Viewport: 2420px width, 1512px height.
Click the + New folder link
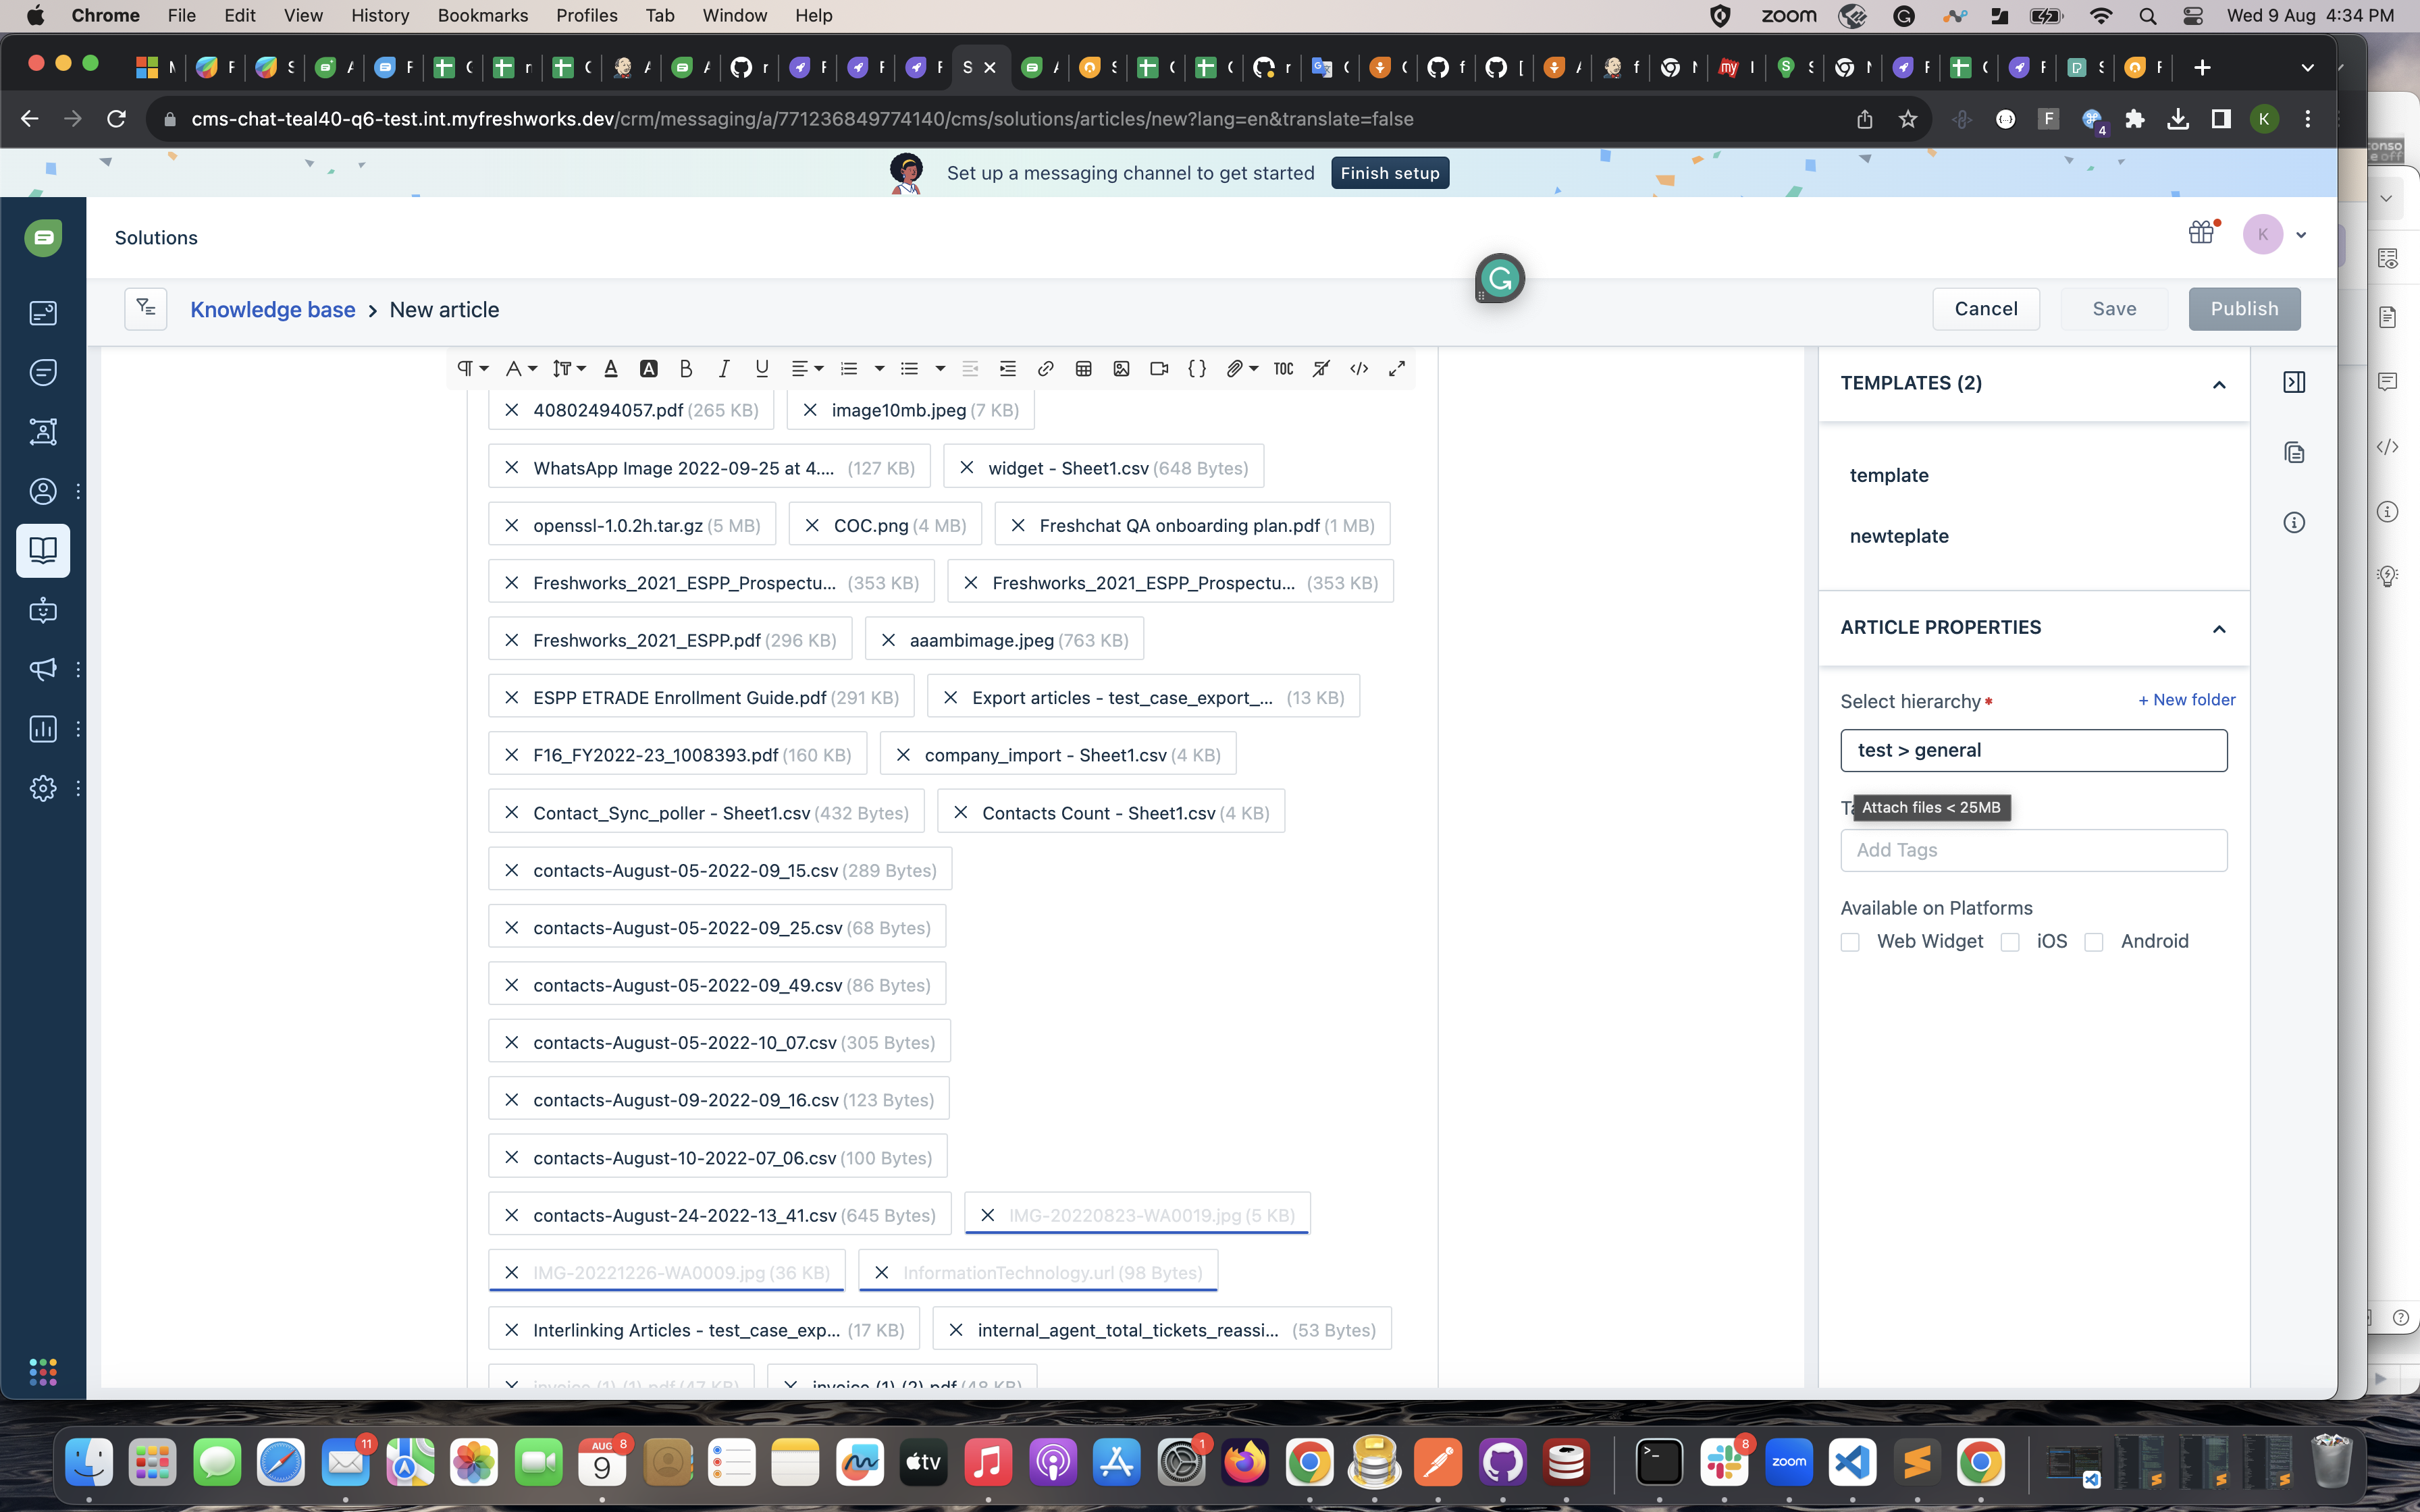tap(2186, 700)
